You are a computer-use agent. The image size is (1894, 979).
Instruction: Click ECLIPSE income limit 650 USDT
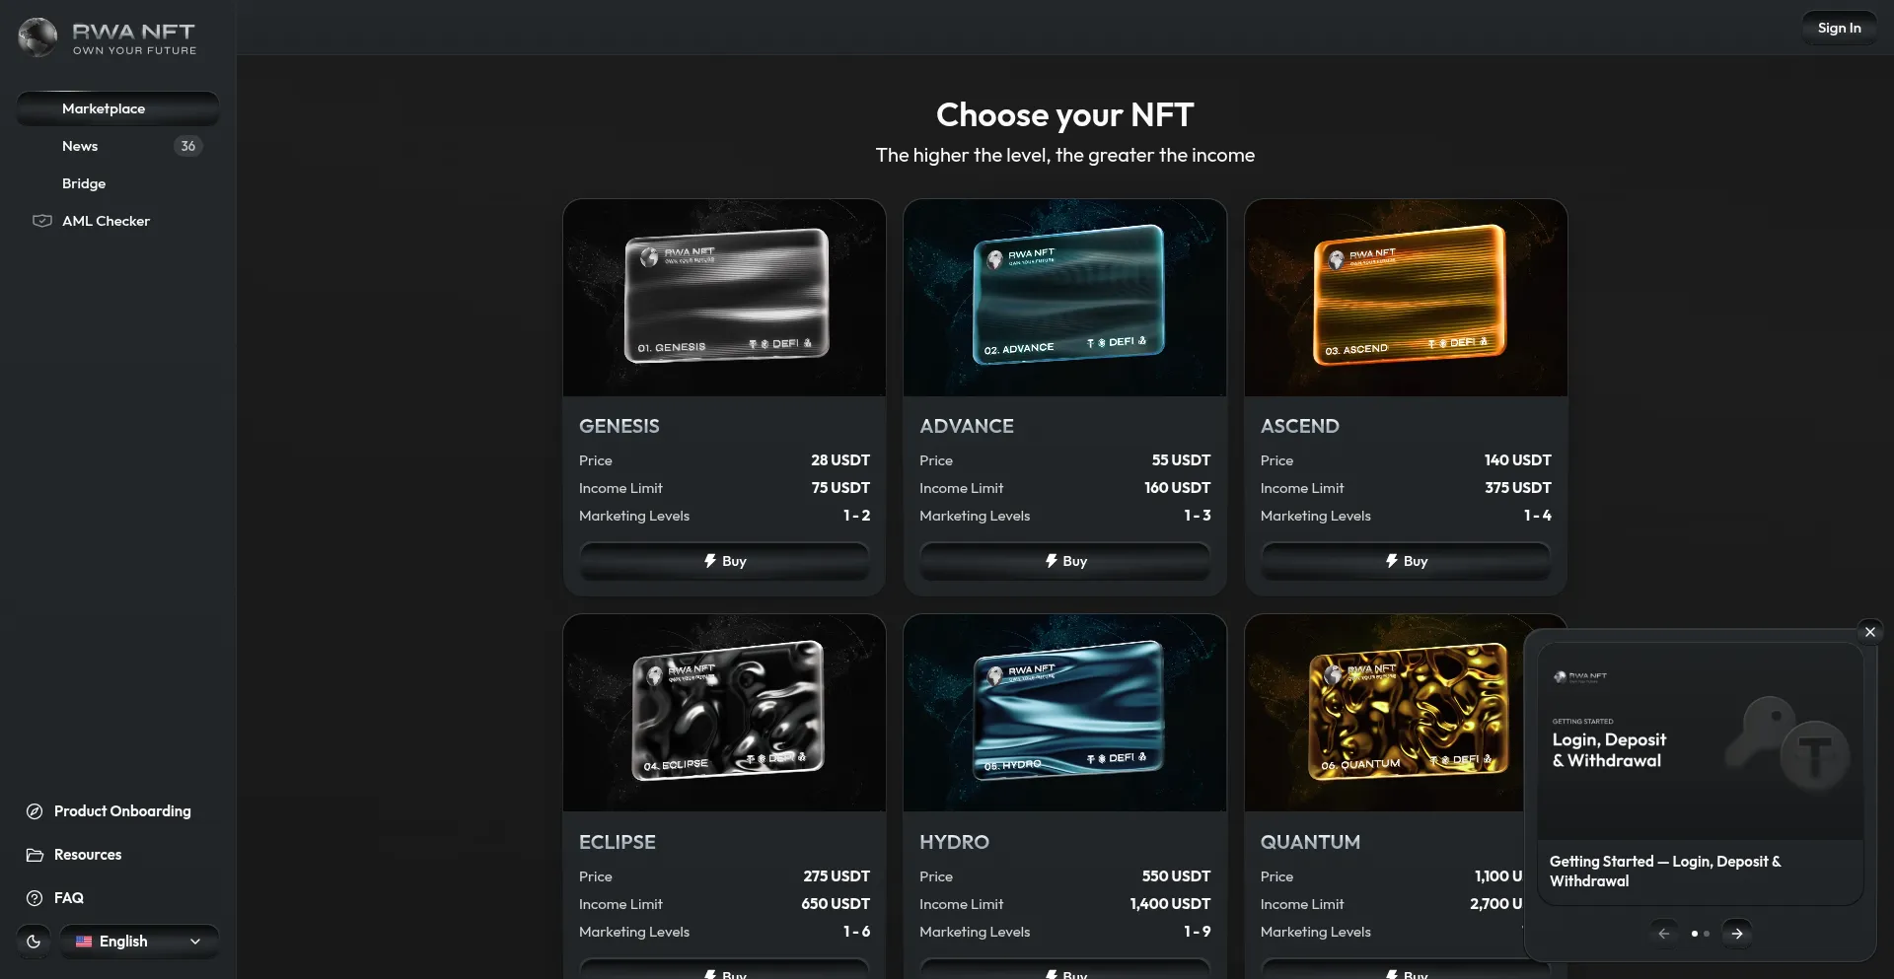tap(836, 904)
